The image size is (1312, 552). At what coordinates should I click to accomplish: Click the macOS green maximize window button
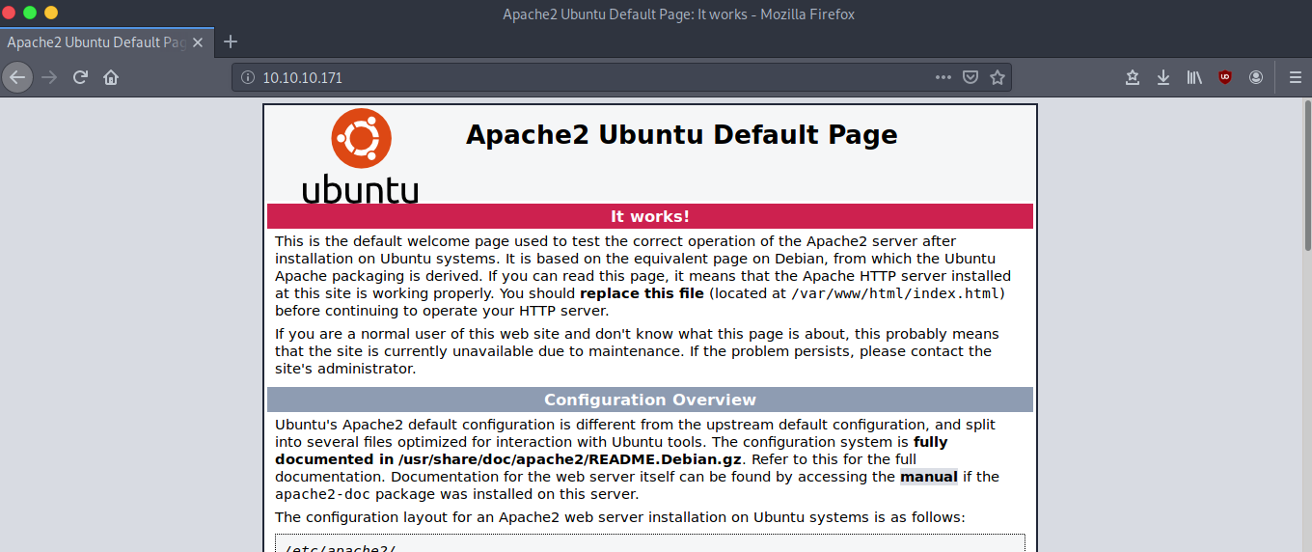tap(30, 13)
